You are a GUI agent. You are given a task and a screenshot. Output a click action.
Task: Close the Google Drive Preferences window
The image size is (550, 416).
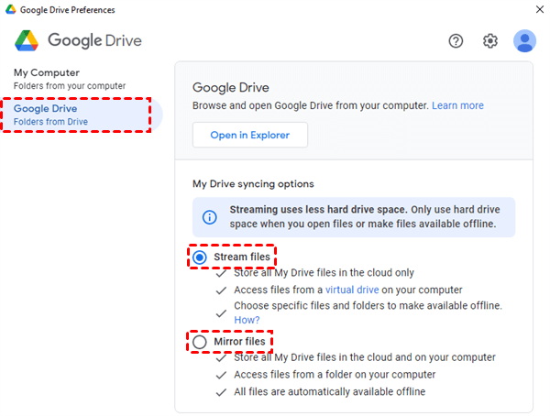537,10
